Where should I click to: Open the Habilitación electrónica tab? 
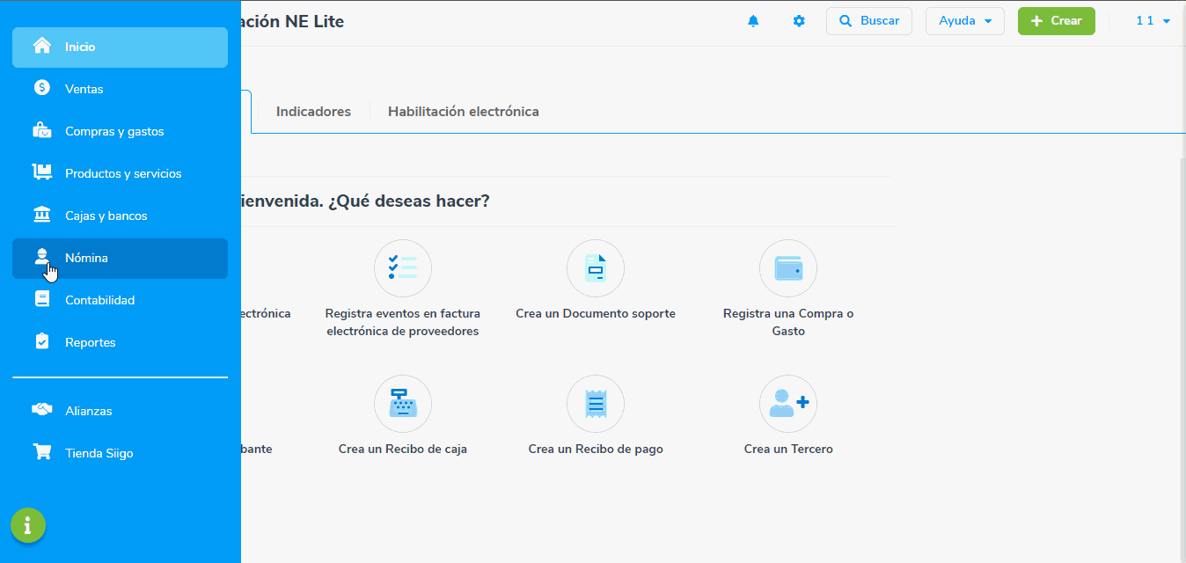point(463,112)
